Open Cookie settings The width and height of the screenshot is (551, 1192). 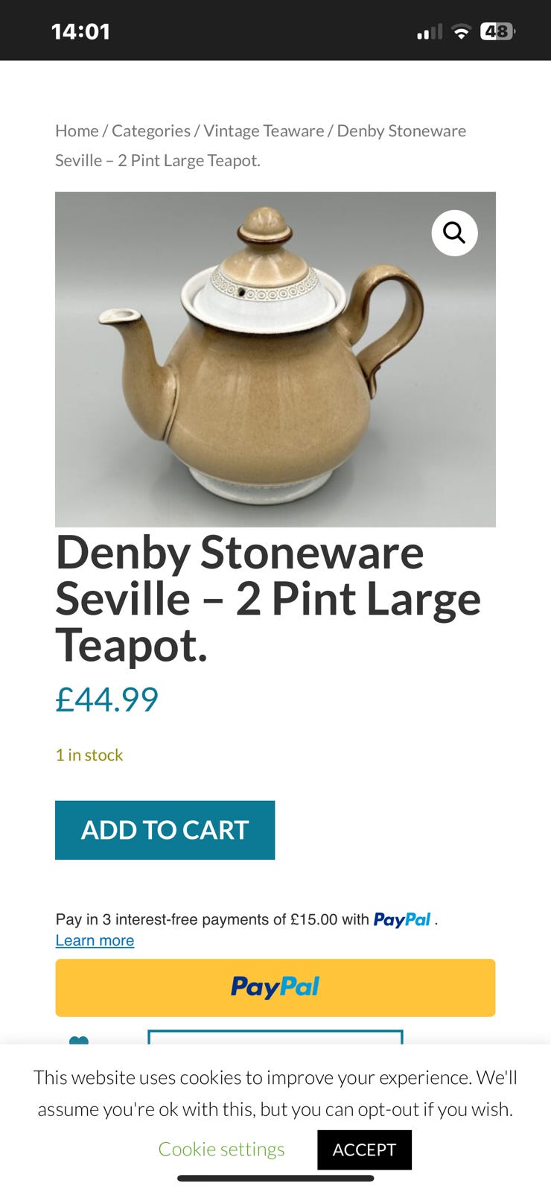pos(221,1149)
